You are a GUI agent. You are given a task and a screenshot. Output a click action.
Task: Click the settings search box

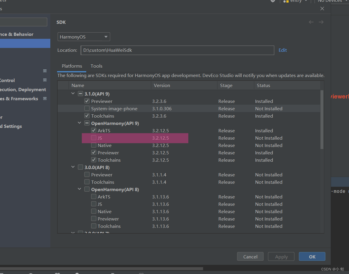pos(23,22)
